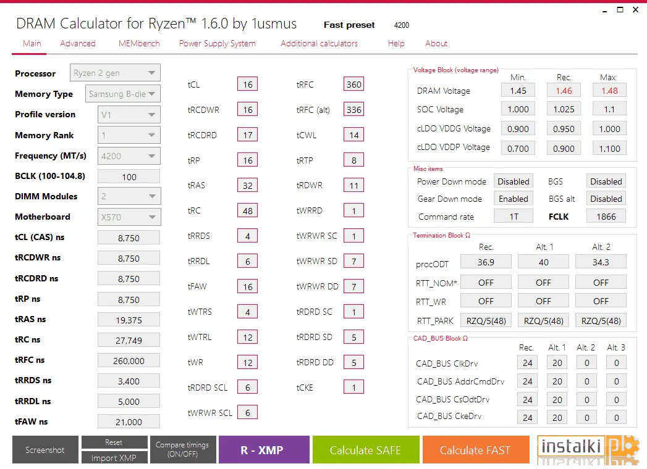647x469 pixels.
Task: Open Additional calculators tab
Action: [319, 43]
